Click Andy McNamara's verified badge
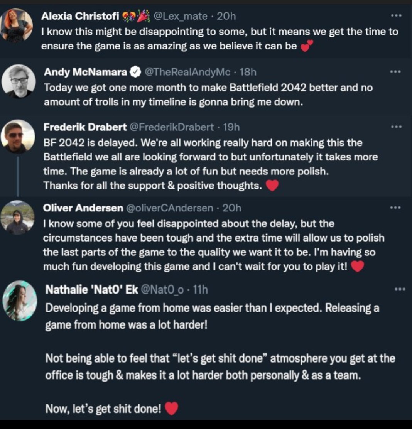 pos(135,72)
